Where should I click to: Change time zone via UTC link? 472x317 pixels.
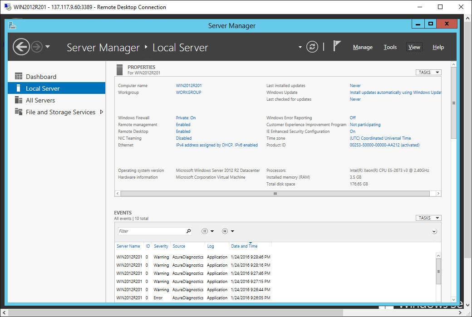[380, 138]
